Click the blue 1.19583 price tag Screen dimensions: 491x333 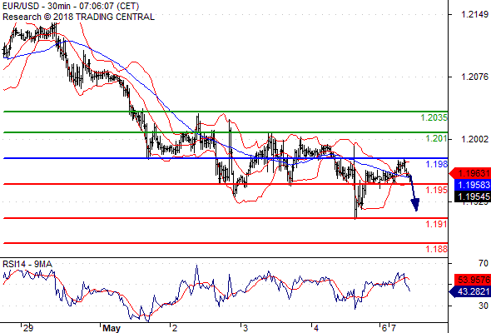pos(472,185)
